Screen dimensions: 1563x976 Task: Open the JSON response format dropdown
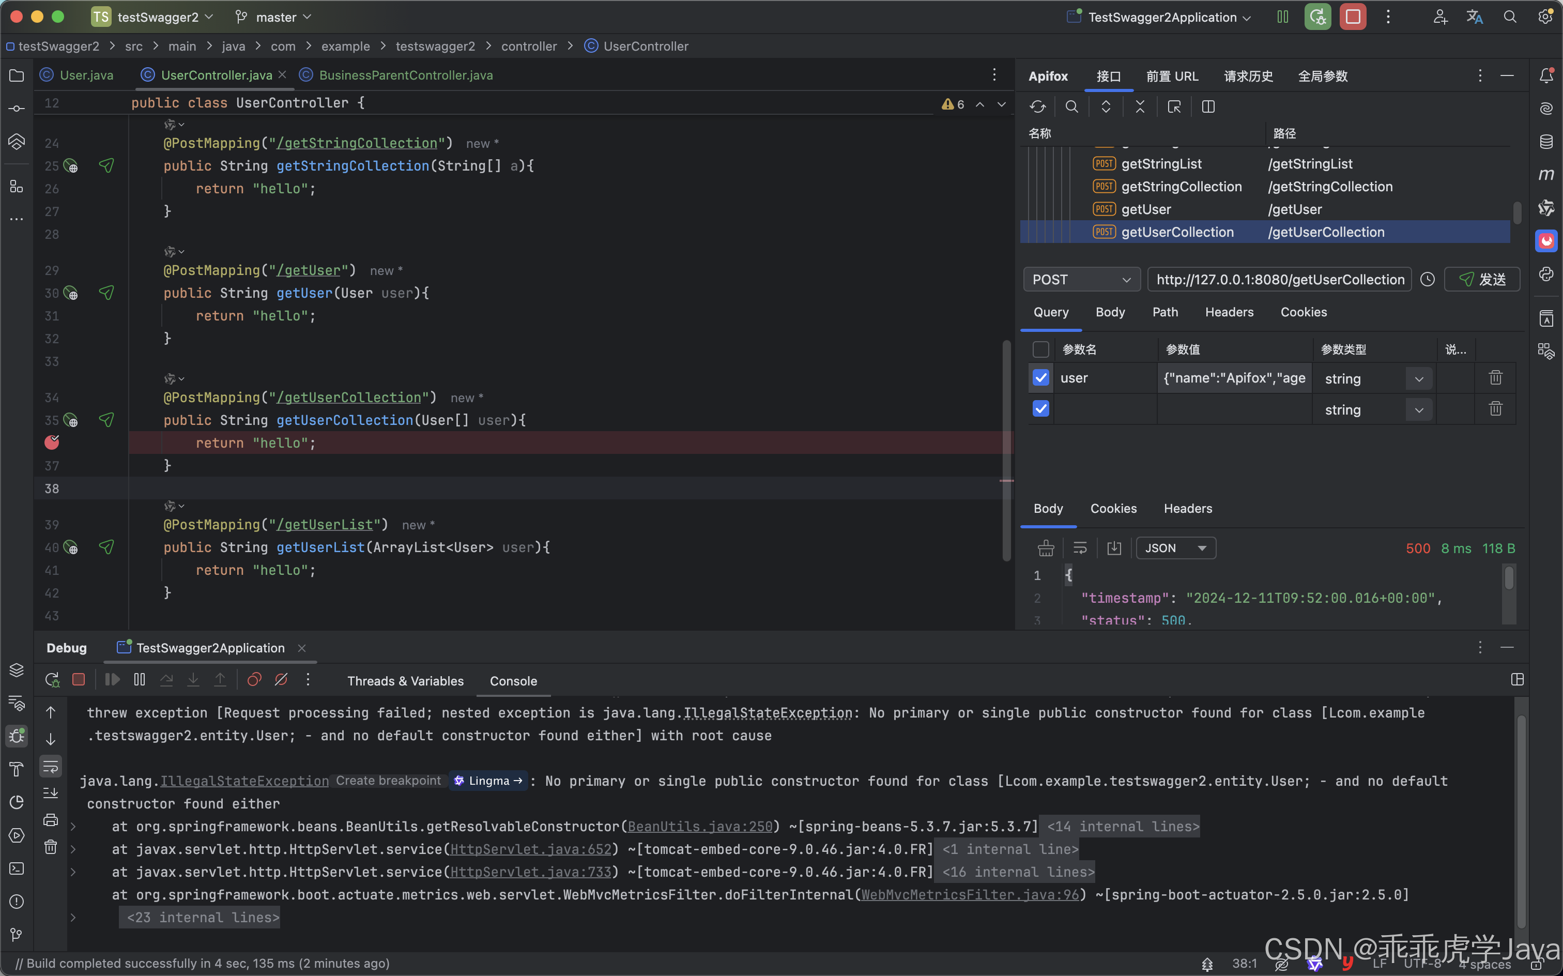pos(1175,548)
